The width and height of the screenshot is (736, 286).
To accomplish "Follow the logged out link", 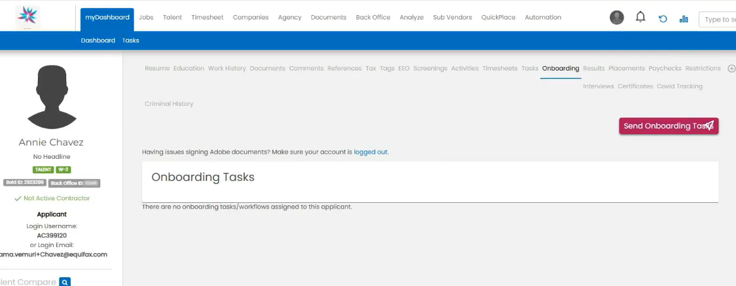I will coord(371,152).
